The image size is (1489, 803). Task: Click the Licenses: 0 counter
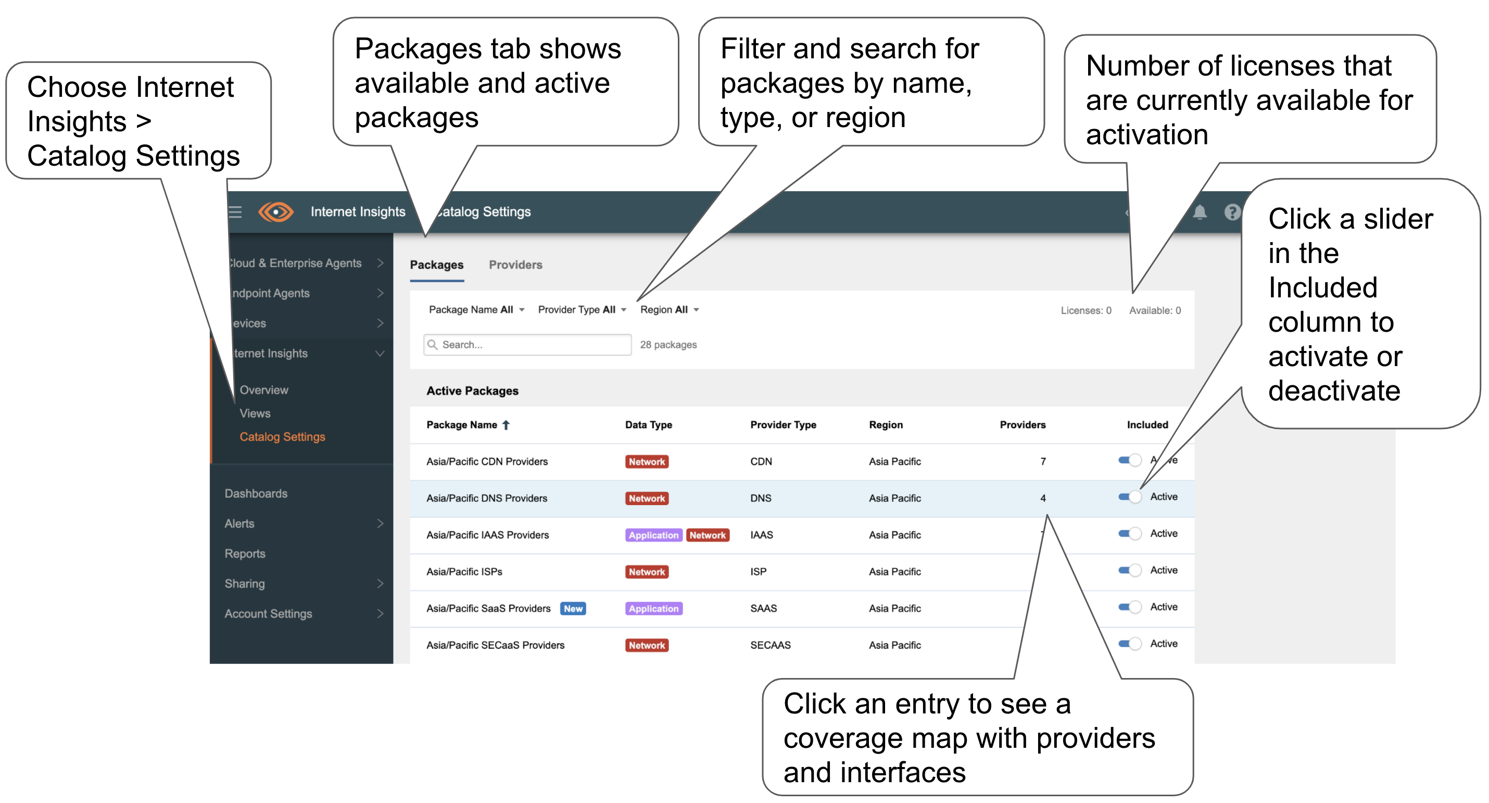coord(1086,310)
